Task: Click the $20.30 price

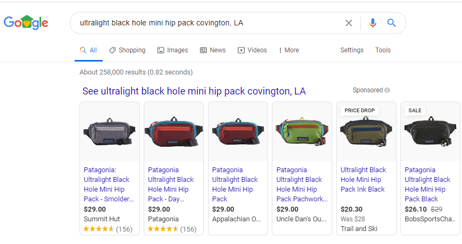Action: pyautogui.click(x=352, y=209)
